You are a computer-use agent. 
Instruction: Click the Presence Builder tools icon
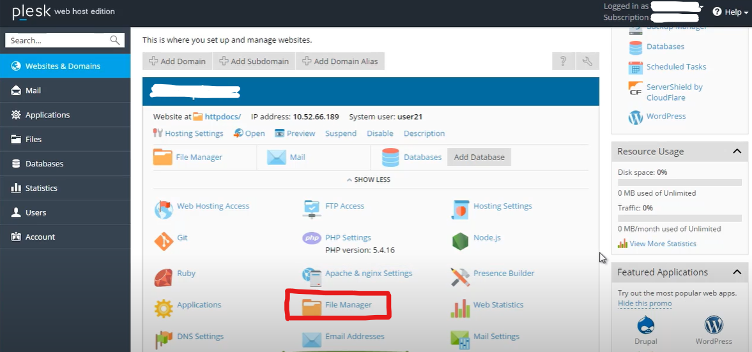coord(460,277)
